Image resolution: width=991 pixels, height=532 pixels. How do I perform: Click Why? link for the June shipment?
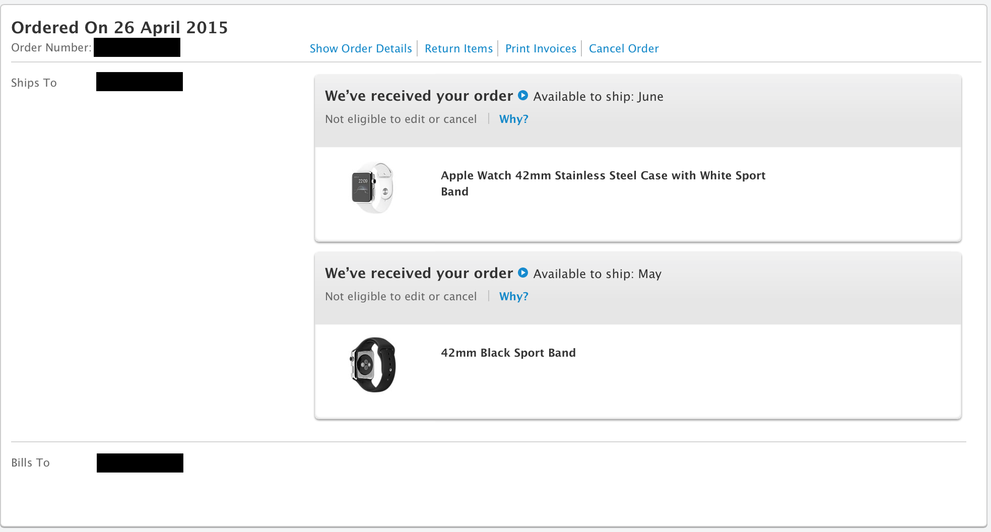[513, 119]
